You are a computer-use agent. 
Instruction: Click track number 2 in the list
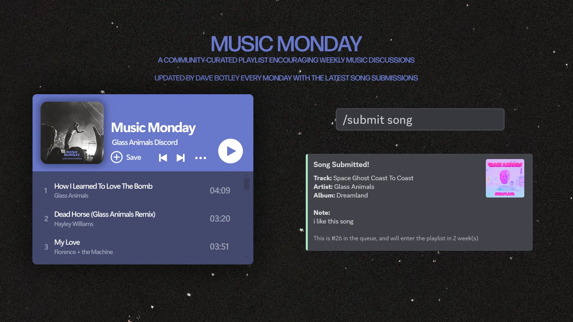click(x=46, y=219)
